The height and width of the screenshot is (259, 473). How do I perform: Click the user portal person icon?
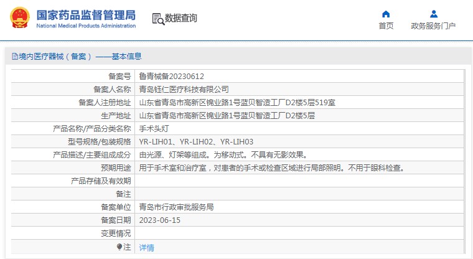point(433,14)
